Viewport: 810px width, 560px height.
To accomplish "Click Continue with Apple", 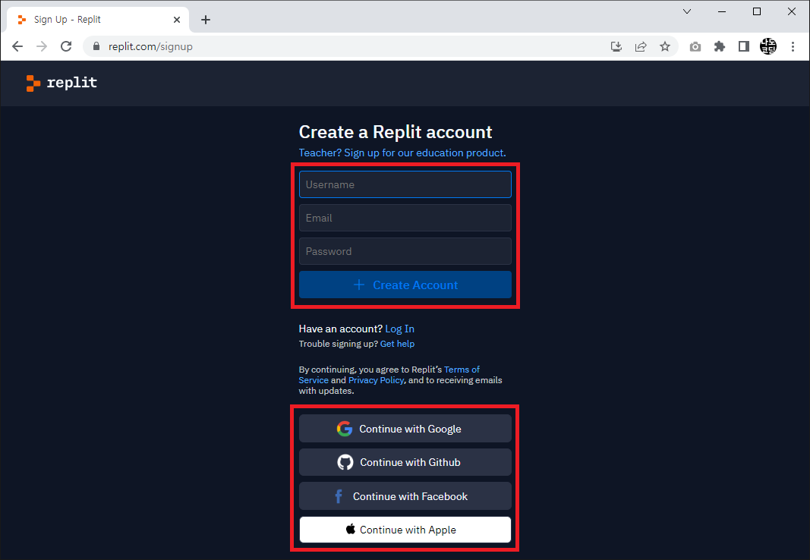I will point(405,530).
